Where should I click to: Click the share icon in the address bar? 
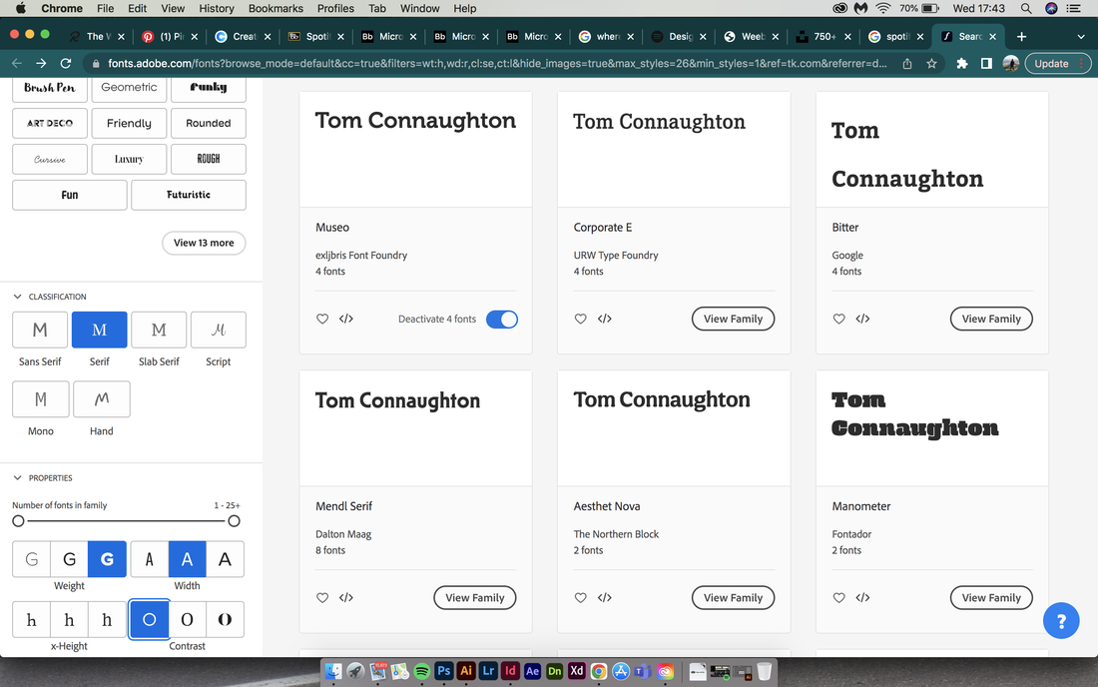coord(906,63)
